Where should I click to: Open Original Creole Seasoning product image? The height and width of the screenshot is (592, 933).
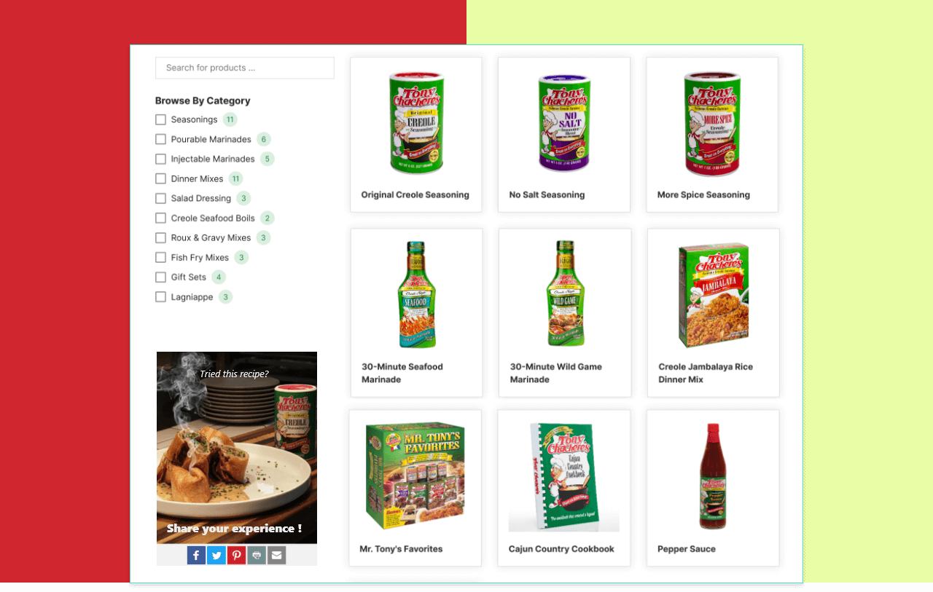point(416,123)
